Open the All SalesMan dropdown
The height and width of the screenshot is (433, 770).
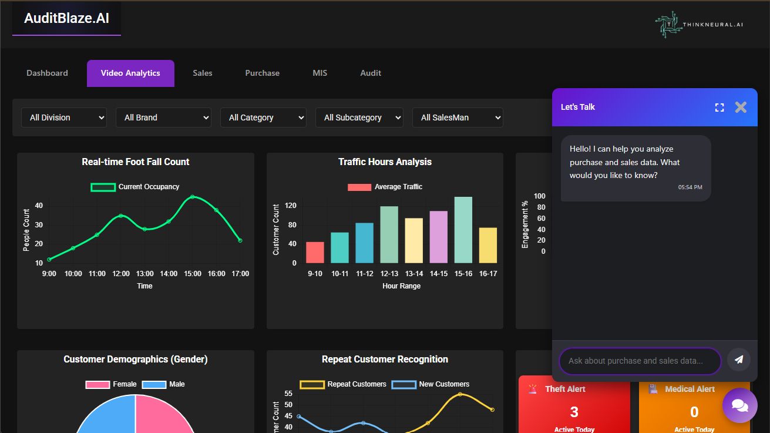click(x=458, y=118)
